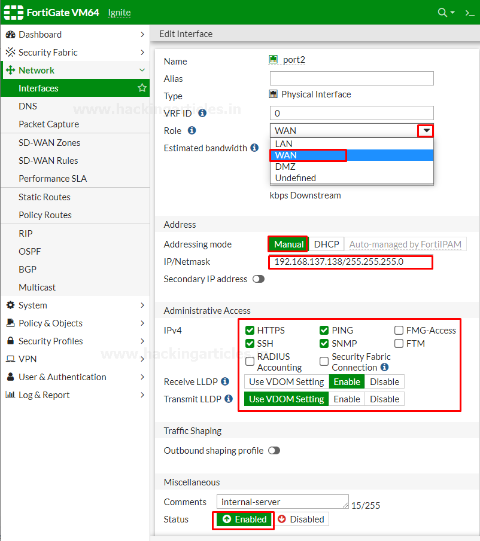Screen dimensions: 480x541
Task: Uncheck the SSH access checkbox
Action: coord(250,343)
